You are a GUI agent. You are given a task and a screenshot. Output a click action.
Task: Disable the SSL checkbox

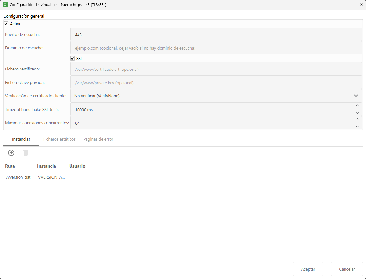[x=72, y=59]
